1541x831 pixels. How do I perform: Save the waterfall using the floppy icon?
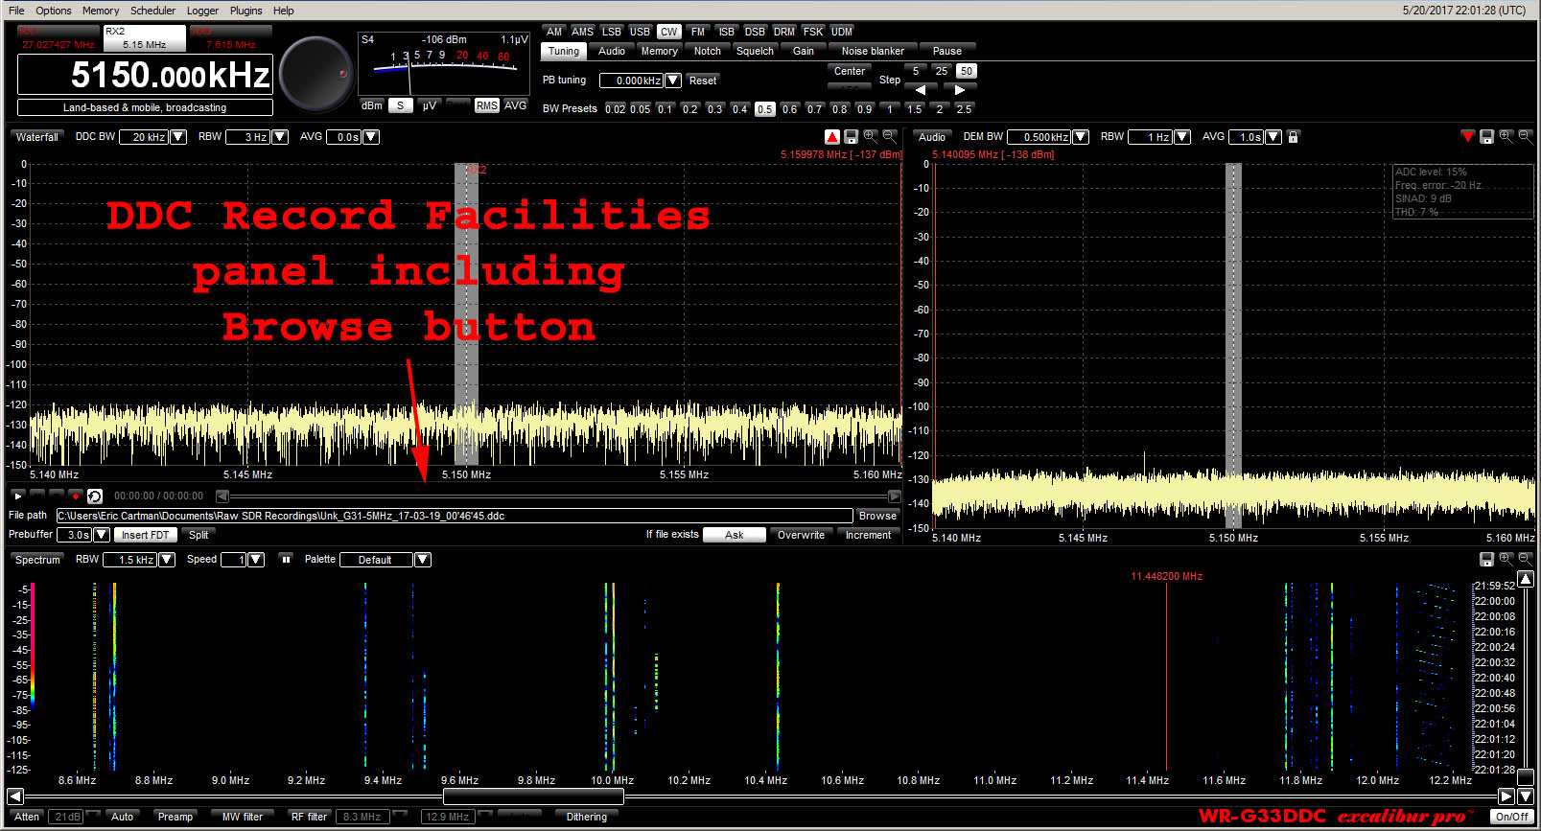(1486, 559)
